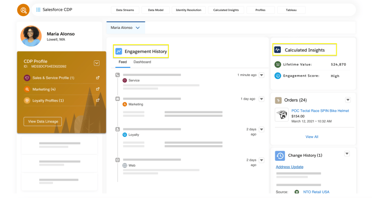Viewport: 372px width, 198px height.
Task: Open the Change History panel dropdown
Action: coord(347,154)
